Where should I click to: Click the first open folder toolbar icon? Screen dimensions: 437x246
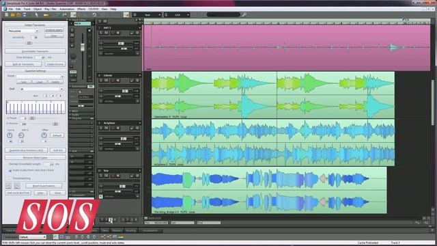pyautogui.click(x=13, y=15)
